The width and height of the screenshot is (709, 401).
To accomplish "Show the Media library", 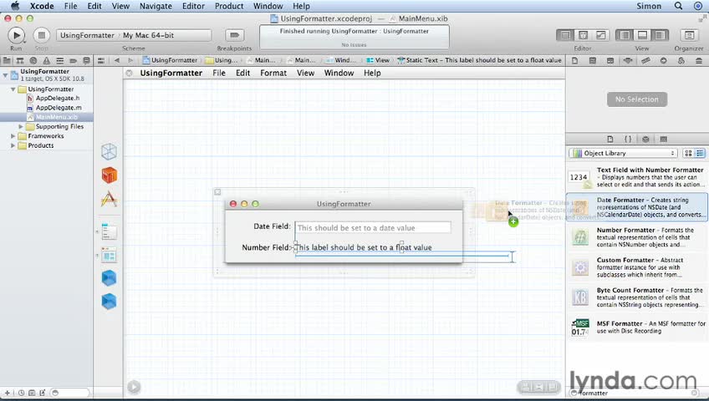I will pyautogui.click(x=663, y=139).
